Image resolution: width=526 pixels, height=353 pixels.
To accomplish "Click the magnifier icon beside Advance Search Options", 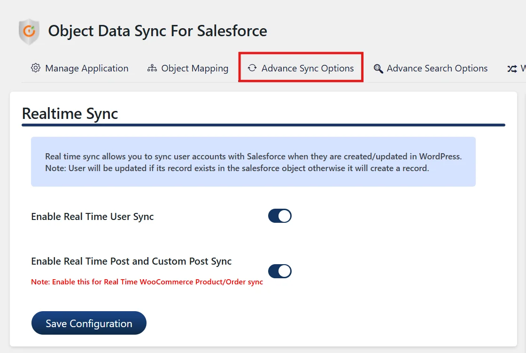I will point(379,69).
